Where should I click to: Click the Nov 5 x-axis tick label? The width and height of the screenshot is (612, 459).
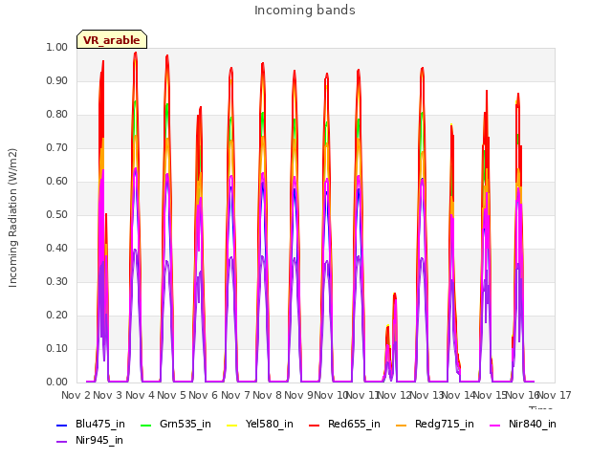[172, 395]
